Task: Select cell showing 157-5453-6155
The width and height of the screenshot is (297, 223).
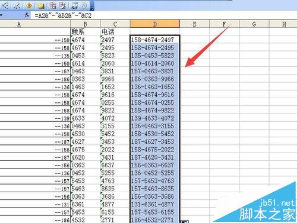Action: click(x=155, y=212)
